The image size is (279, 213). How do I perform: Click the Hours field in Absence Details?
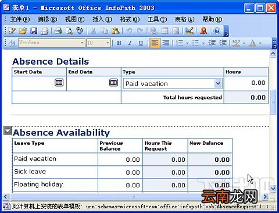(246, 83)
